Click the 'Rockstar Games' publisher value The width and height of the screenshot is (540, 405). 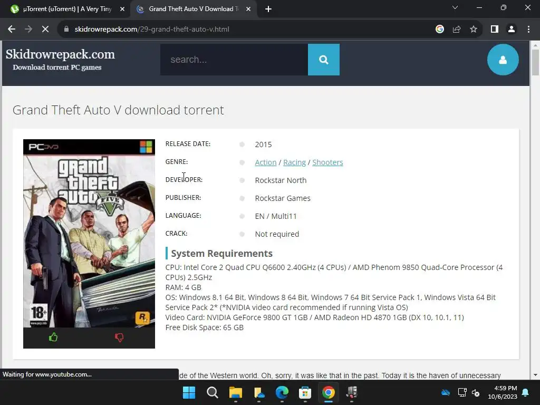click(283, 198)
